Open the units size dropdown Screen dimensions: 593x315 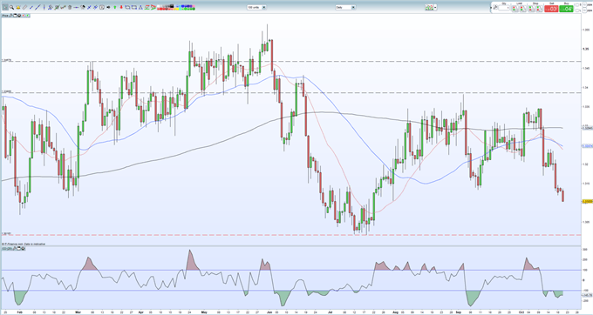coord(256,7)
